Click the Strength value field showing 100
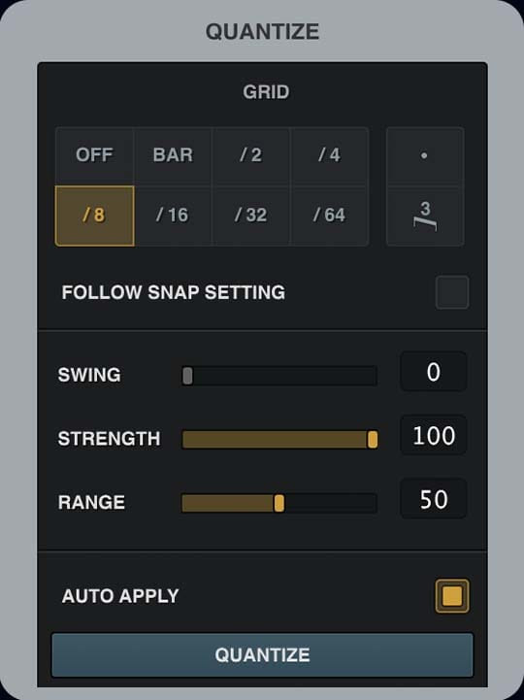This screenshot has width=524, height=700. pyautogui.click(x=434, y=435)
